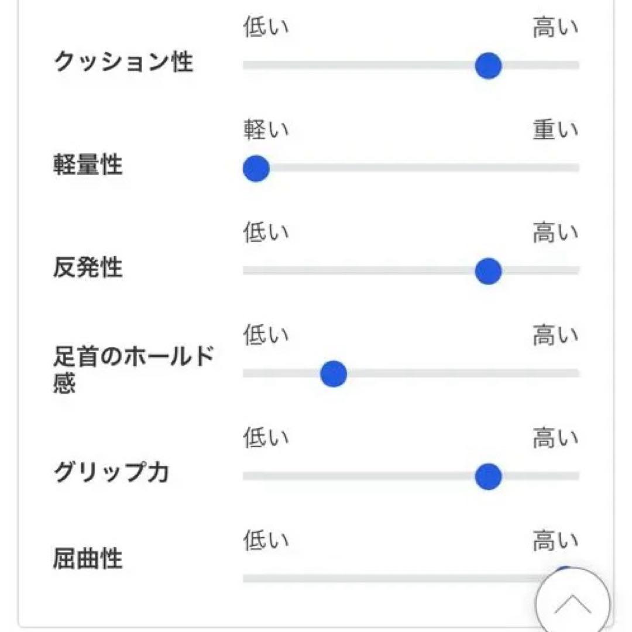The width and height of the screenshot is (632, 632).
Task: Click 重い label above 軽量性 slider
Action: point(555,130)
